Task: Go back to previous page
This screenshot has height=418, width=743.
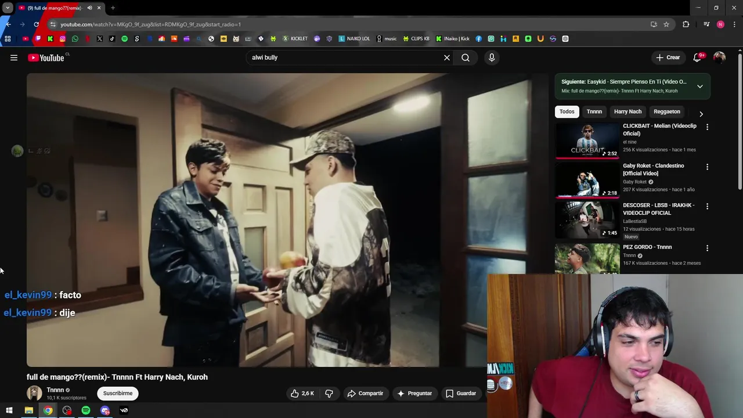Action: [8, 24]
